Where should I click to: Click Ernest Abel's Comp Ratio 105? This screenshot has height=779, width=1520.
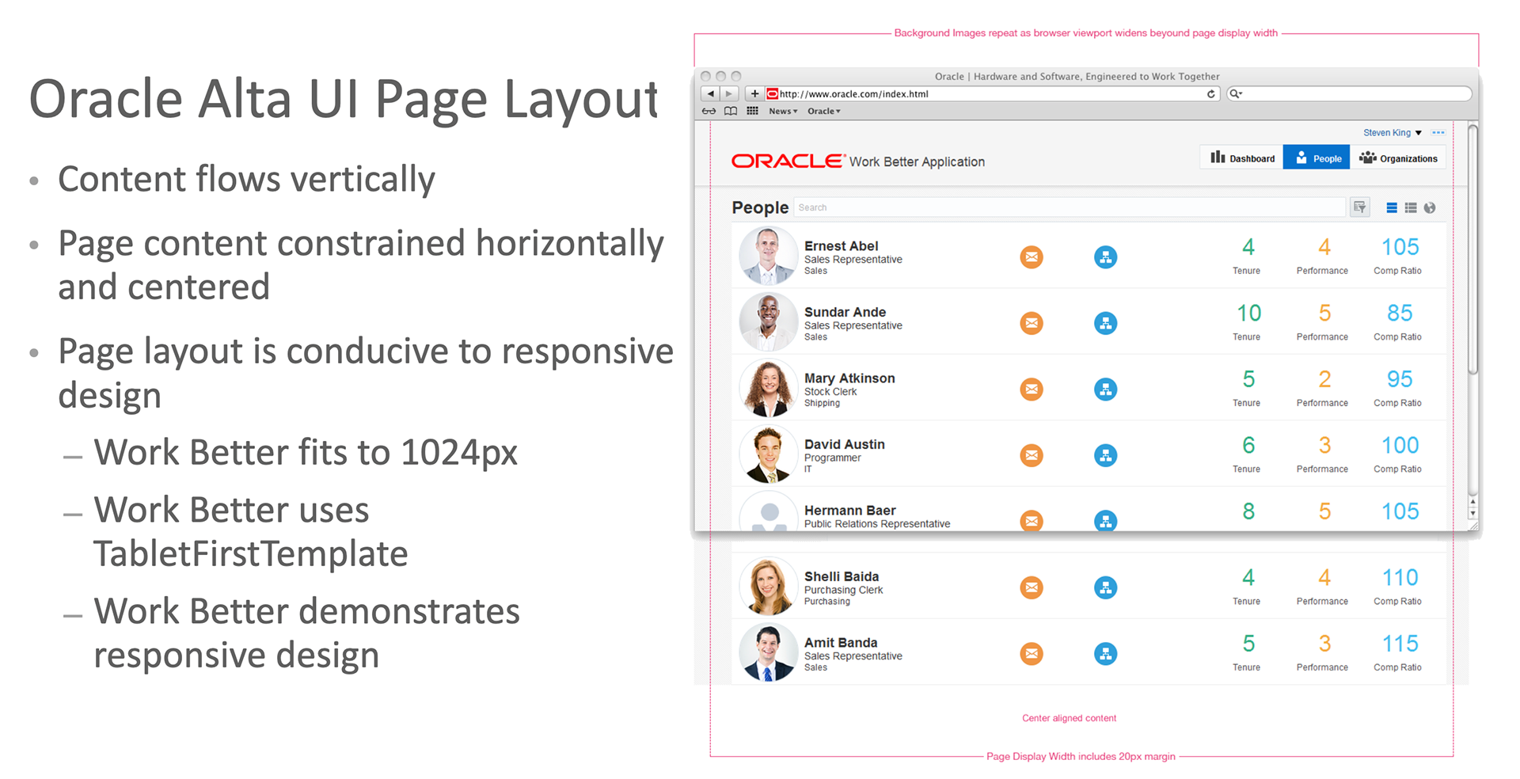1400,247
